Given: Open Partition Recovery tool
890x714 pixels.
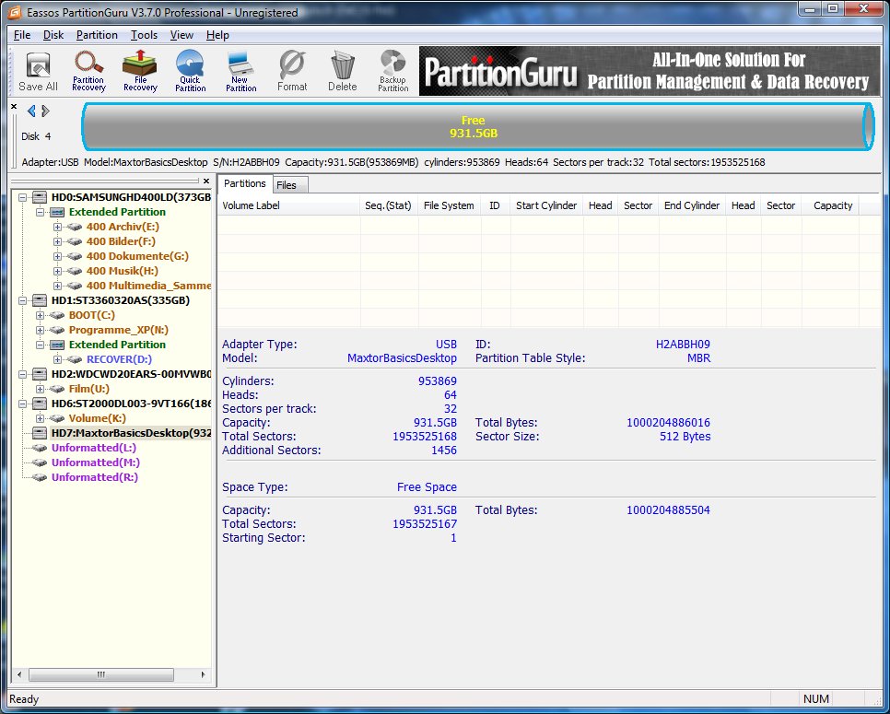Looking at the screenshot, I should coord(88,72).
